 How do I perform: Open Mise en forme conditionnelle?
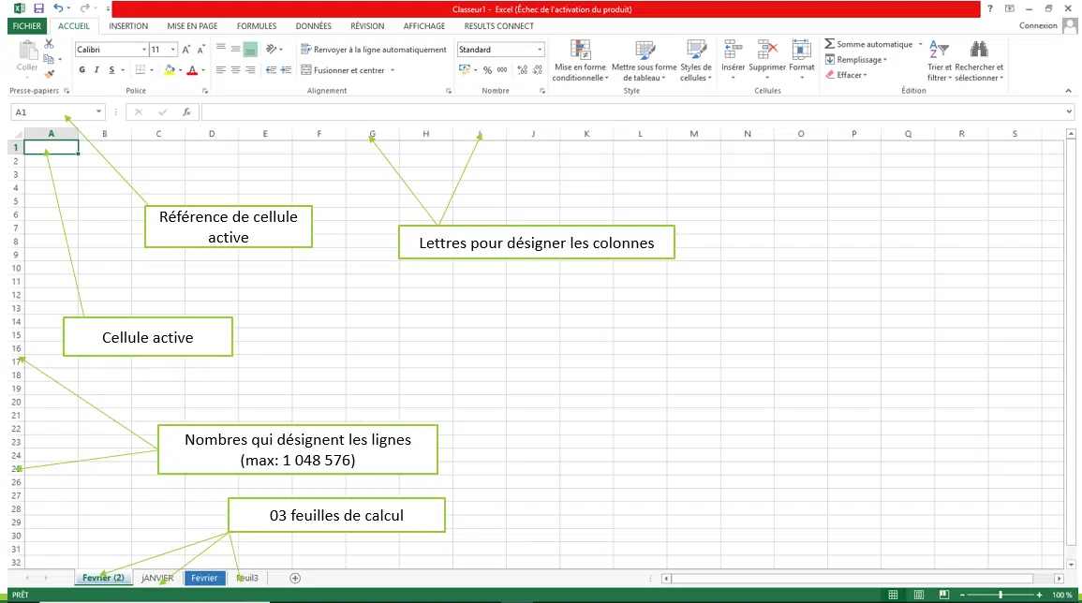[580, 61]
